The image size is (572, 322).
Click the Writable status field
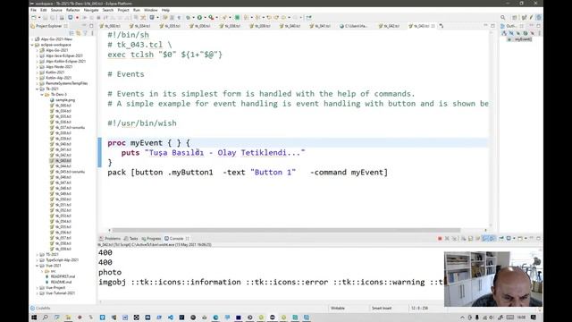[x=338, y=308]
